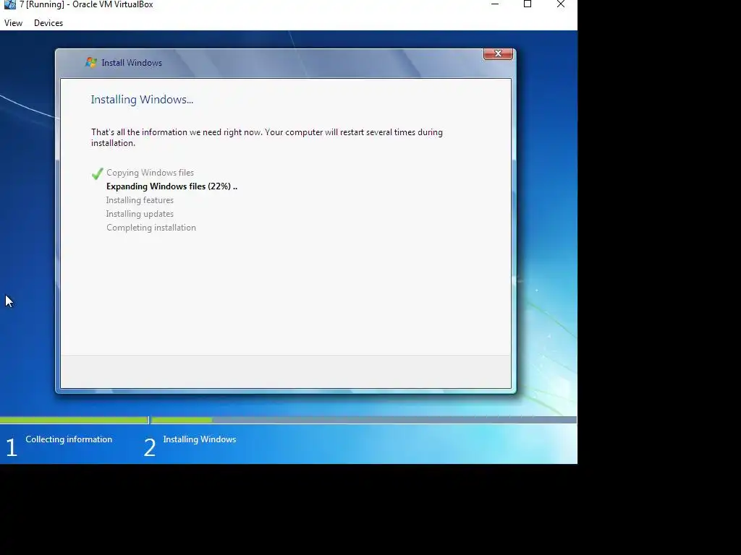
Task: Click the 'Installing Windows...' heading
Action: coord(142,100)
